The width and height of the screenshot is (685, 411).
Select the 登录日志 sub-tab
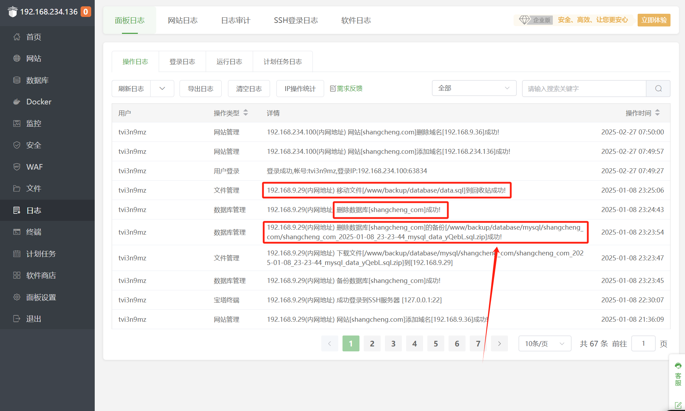(x=182, y=62)
